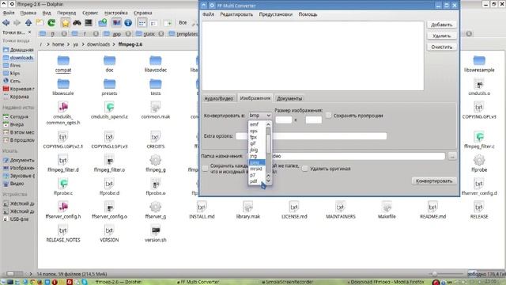This screenshot has width=506, height=285.
Task: Switch to the Документы tab
Action: [x=289, y=98]
